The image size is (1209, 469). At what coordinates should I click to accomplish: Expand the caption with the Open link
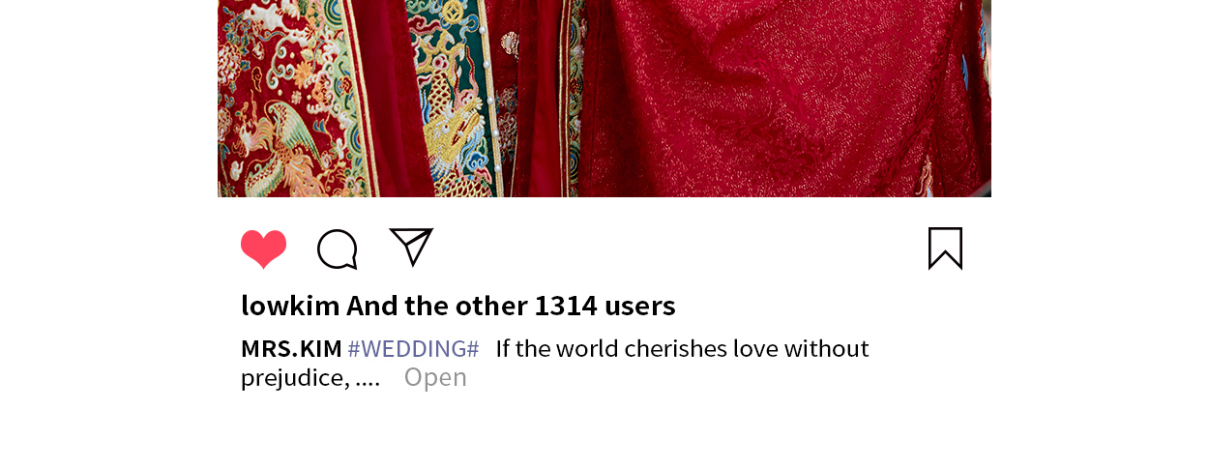click(x=435, y=377)
